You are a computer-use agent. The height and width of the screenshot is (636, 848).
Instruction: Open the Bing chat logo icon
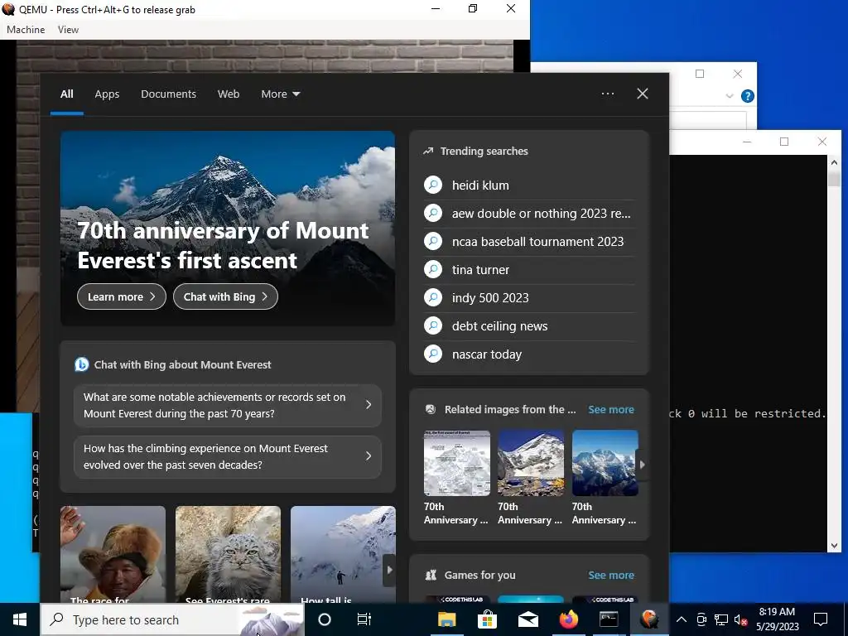tap(82, 364)
